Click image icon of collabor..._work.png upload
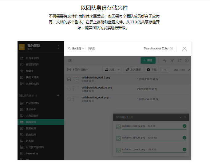This screenshot has height=167, width=210. coord(118,150)
